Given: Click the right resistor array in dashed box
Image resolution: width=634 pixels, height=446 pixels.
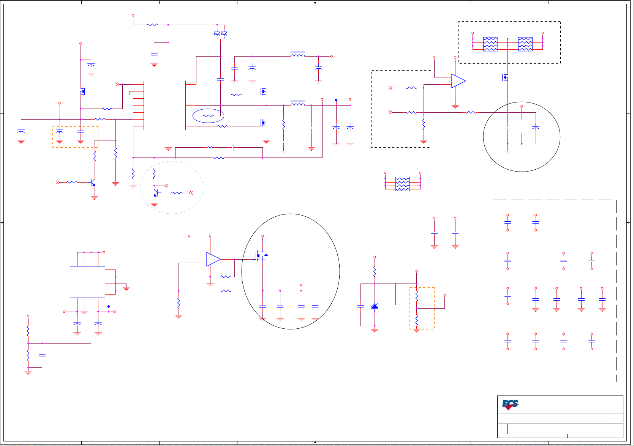Looking at the screenshot, I should [525, 44].
